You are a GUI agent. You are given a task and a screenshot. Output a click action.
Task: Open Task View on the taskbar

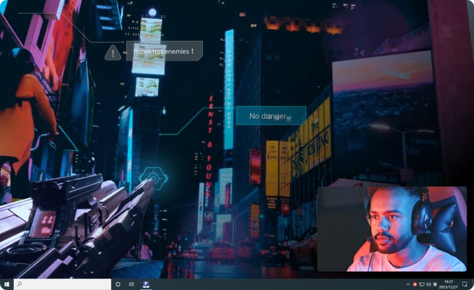(x=131, y=285)
